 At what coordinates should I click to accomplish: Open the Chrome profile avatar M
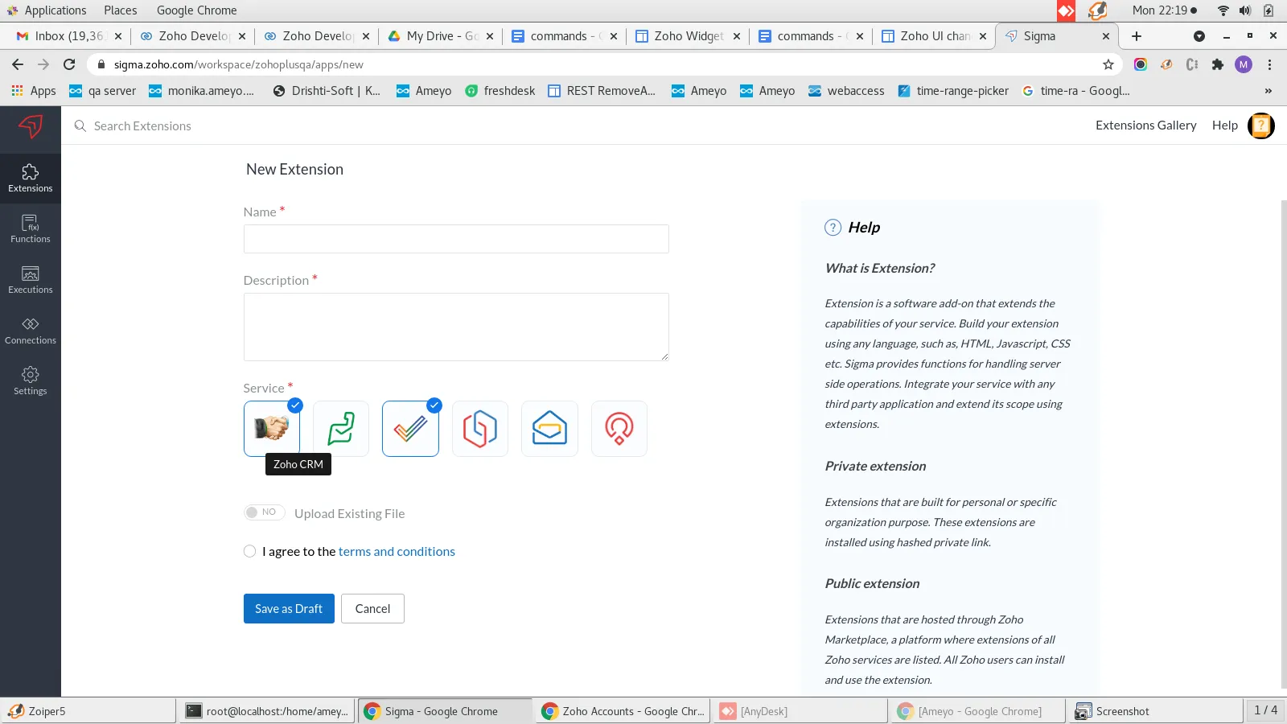point(1244,64)
